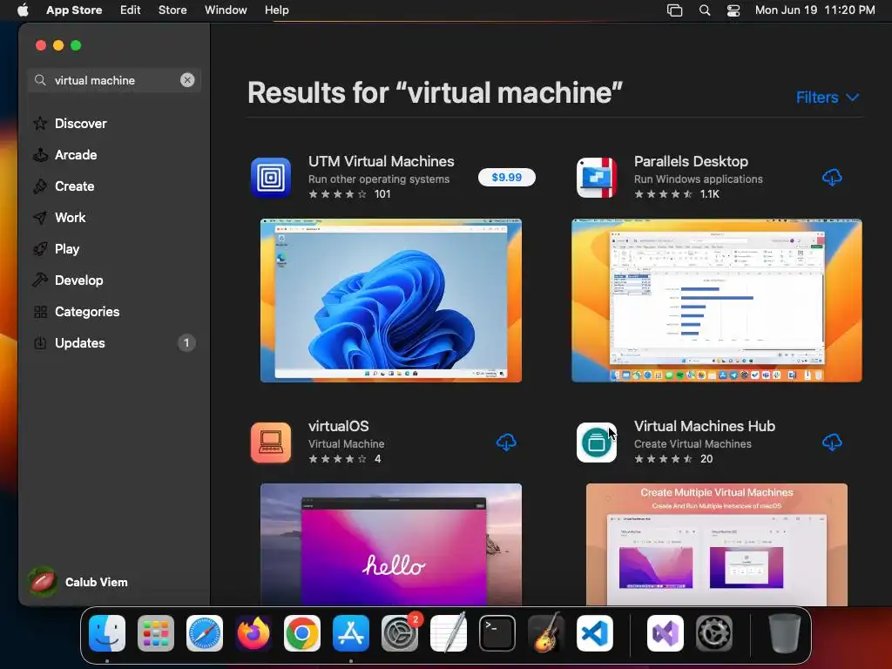Launch Firefox from the Dock
This screenshot has height=669, width=892.
point(253,633)
